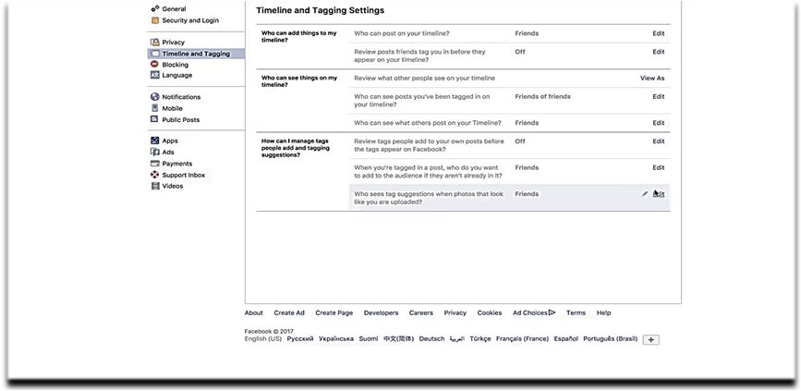
Task: Edit who sees tag suggestions for photos
Action: (x=659, y=194)
